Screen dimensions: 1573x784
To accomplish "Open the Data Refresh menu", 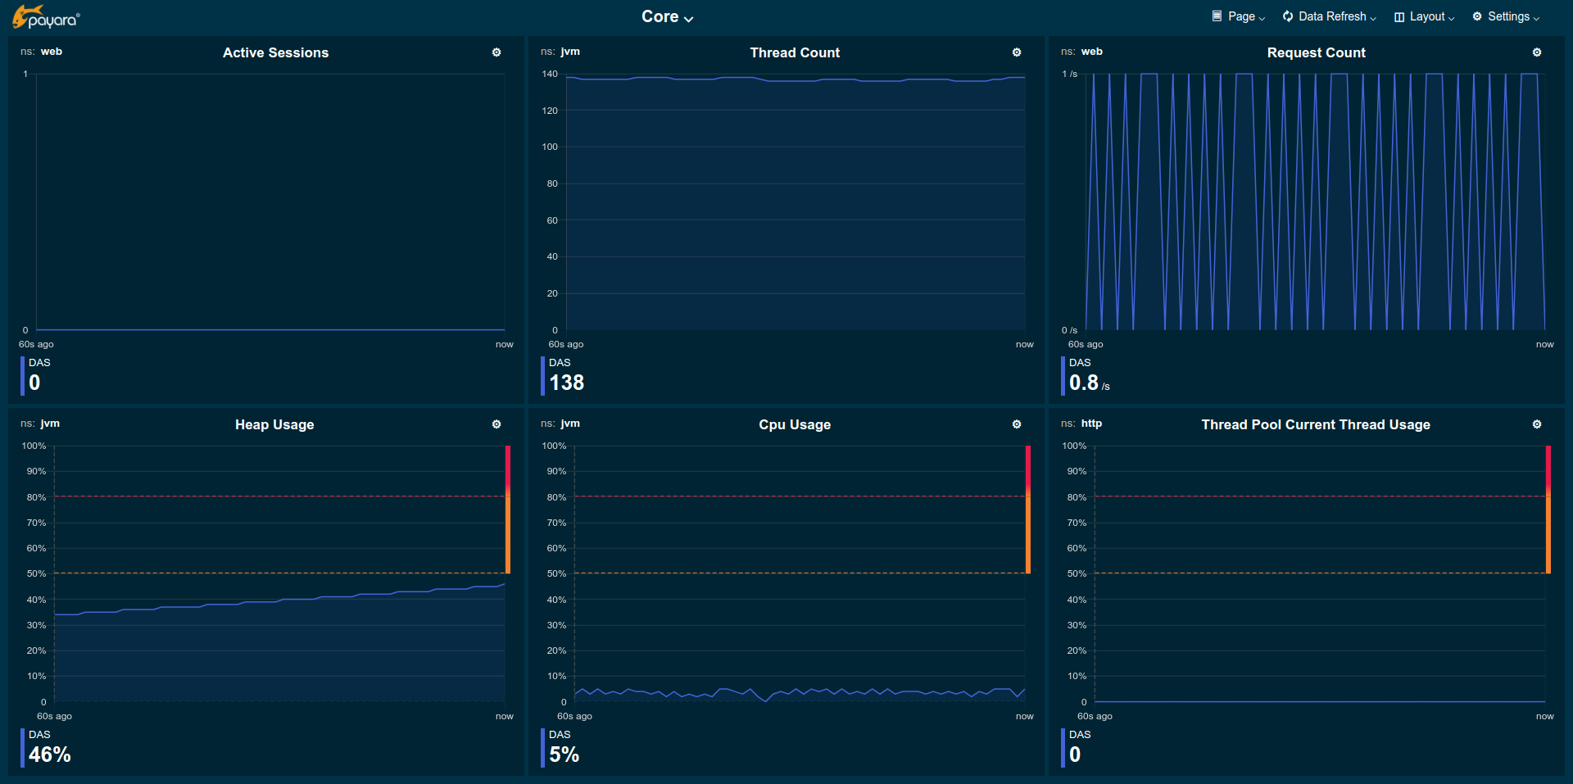I will tap(1330, 16).
